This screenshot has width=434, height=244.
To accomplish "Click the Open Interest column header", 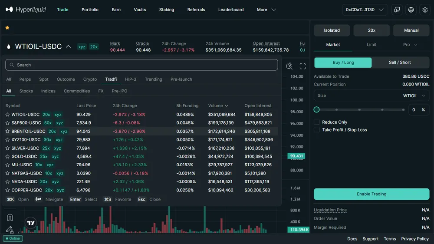I will (x=258, y=106).
